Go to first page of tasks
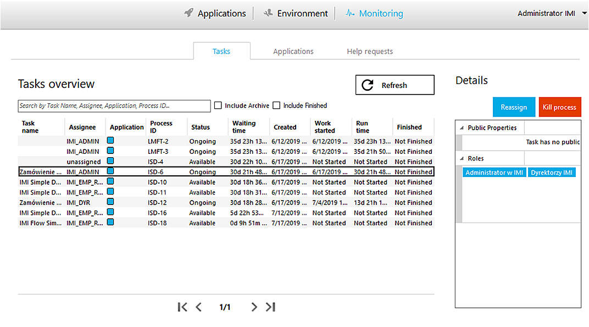This screenshot has width=589, height=327. tap(182, 307)
